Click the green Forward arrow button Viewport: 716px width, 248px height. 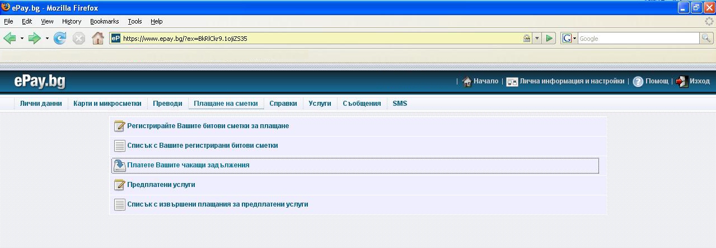coord(35,39)
